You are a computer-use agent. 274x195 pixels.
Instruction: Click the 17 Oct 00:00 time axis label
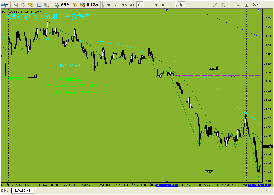121,185
